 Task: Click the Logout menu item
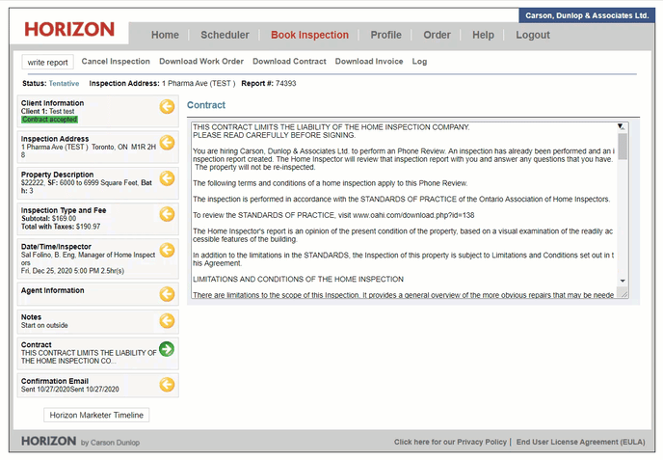click(533, 35)
